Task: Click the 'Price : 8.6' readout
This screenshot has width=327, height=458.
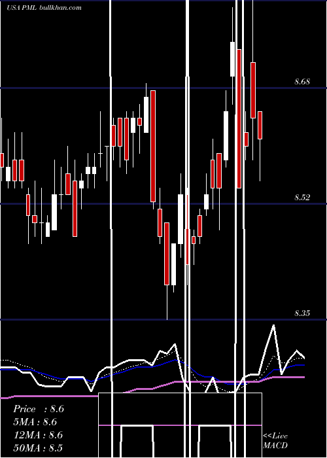Action: [x=39, y=409]
